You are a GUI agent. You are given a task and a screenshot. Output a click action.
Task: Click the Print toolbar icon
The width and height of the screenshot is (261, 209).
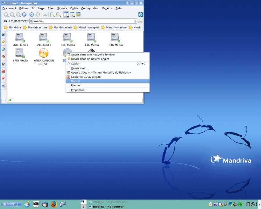coord(45,15)
